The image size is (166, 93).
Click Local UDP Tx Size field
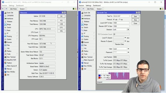[121, 23]
